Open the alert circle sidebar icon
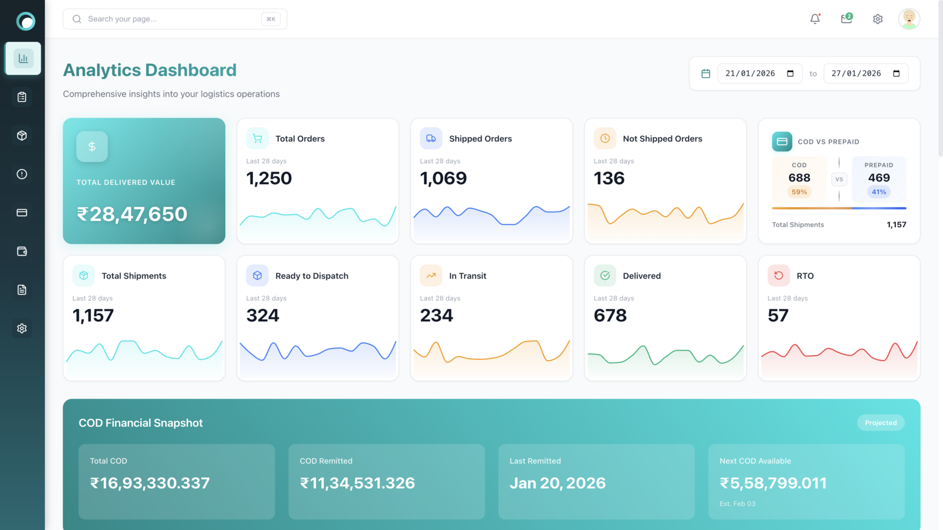This screenshot has width=943, height=530. (22, 174)
